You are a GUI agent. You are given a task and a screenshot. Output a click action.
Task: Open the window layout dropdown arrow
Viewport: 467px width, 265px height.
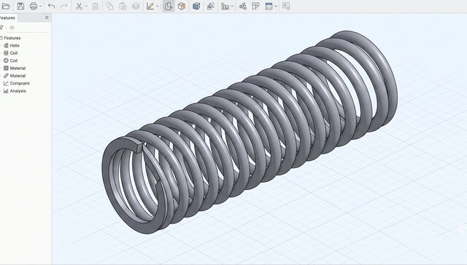(x=276, y=7)
